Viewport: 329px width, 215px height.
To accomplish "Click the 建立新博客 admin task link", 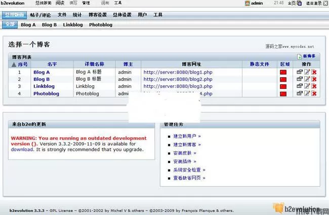I will click(x=187, y=144).
